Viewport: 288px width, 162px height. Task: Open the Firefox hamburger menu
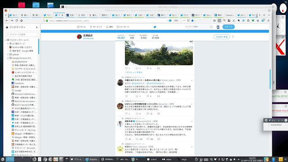click(x=268, y=21)
